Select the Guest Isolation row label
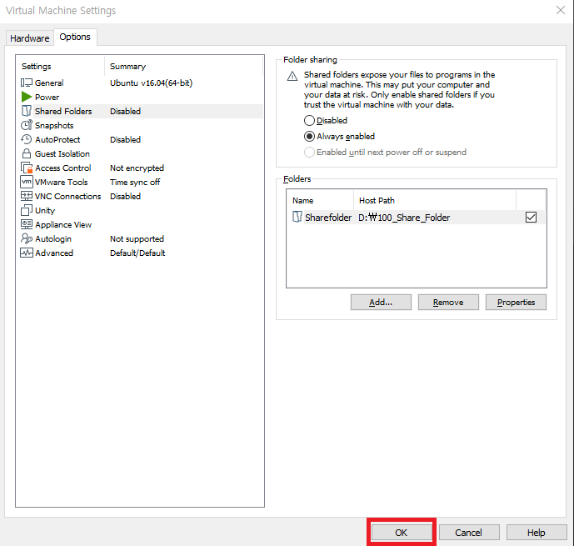Viewport: 574px width, 546px height. (62, 154)
